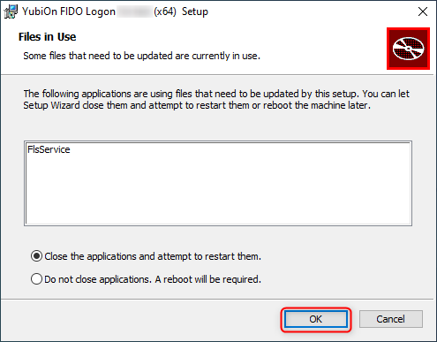
Task: Click the 'YubiOn FIDO Logon' title bar text
Action: click(69, 11)
